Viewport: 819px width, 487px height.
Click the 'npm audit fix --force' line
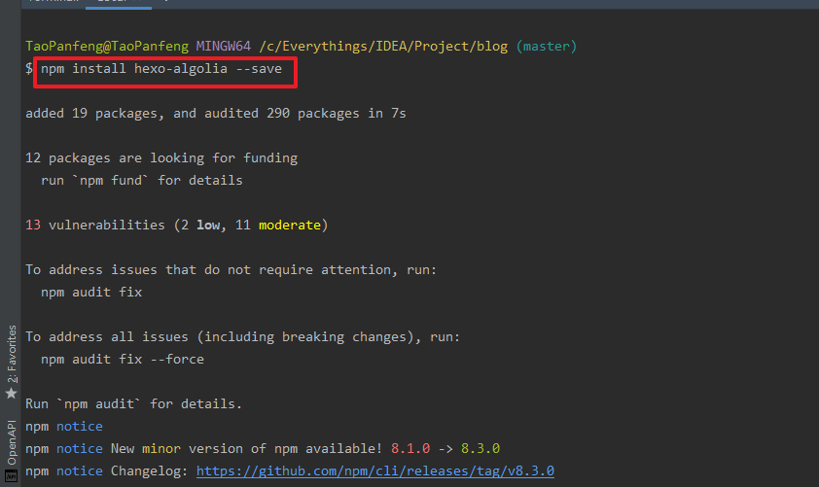(x=123, y=359)
